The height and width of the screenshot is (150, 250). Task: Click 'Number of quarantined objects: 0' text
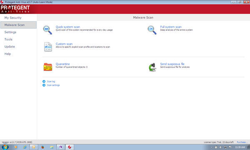(x=71, y=67)
